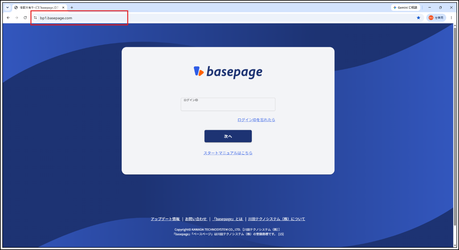Go forward with the browser arrow
The width and height of the screenshot is (459, 250).
click(17, 18)
